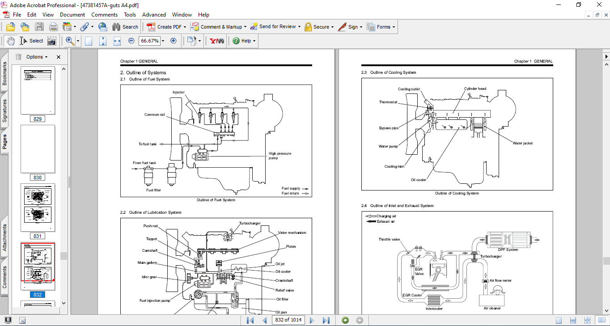Click the document's vertical scrollbar thumb

point(606,261)
